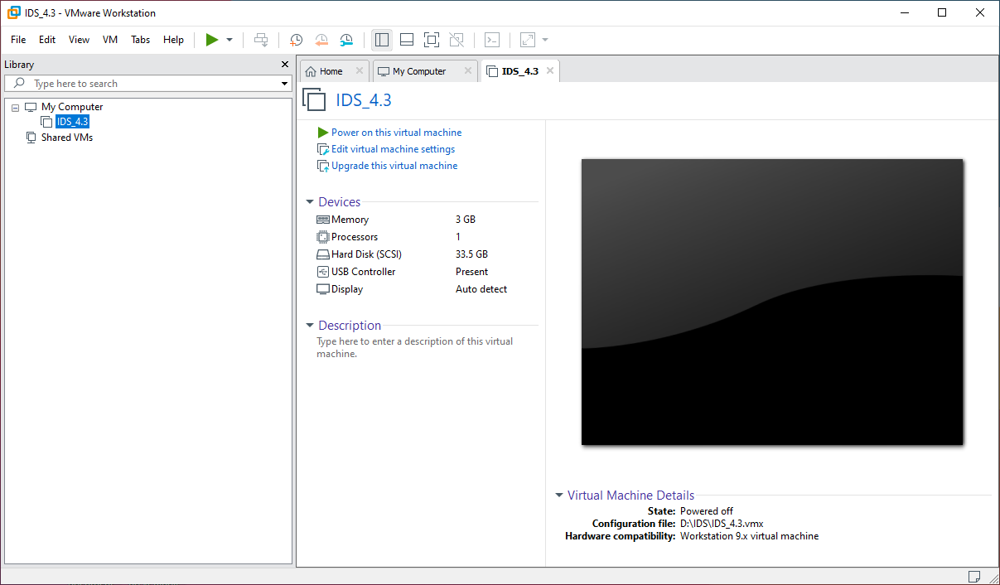Toggle the Library sidebar view icon

click(x=382, y=40)
